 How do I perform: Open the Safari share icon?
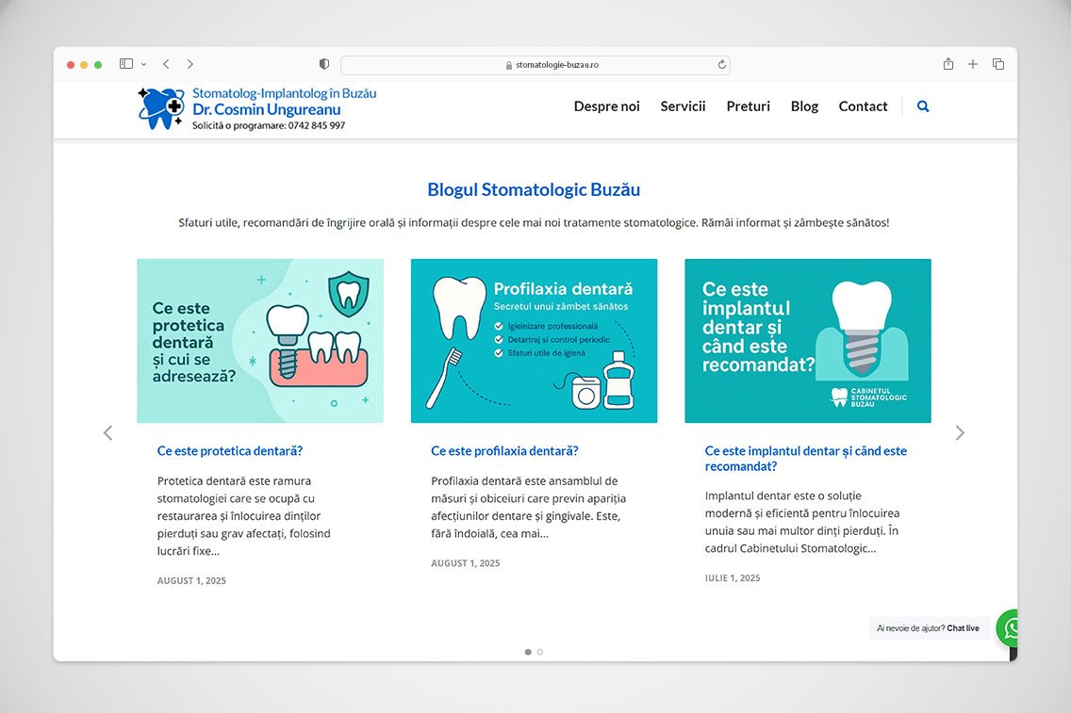click(948, 64)
